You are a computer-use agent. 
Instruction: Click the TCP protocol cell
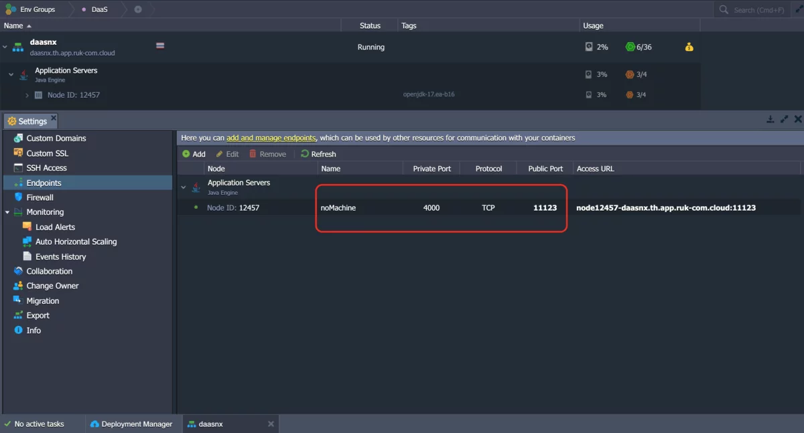(x=488, y=207)
